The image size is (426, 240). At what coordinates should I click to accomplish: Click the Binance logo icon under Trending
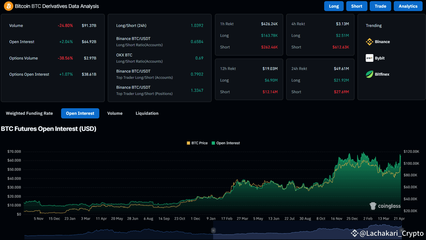pyautogui.click(x=369, y=42)
